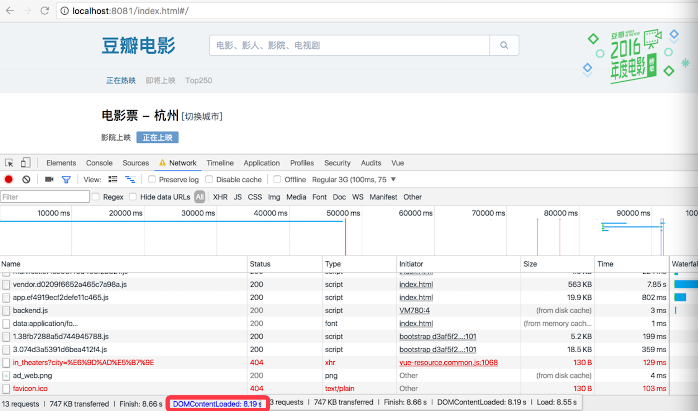This screenshot has height=411, width=698.
Task: Open the Sources tab
Action: [135, 163]
